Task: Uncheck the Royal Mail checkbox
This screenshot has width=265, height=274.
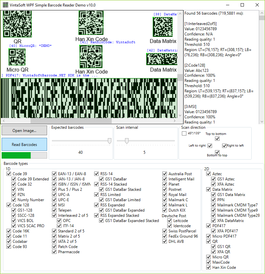Action: (x=164, y=194)
